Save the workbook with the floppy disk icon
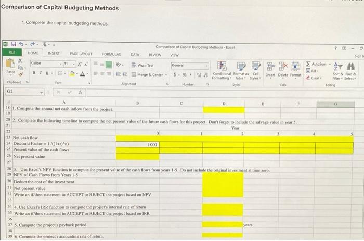The height and width of the screenshot is (241, 364). 14,44
